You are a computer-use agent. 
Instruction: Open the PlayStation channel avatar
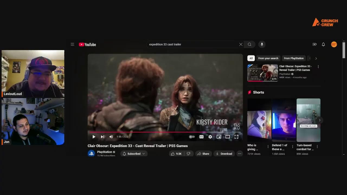[91, 153]
